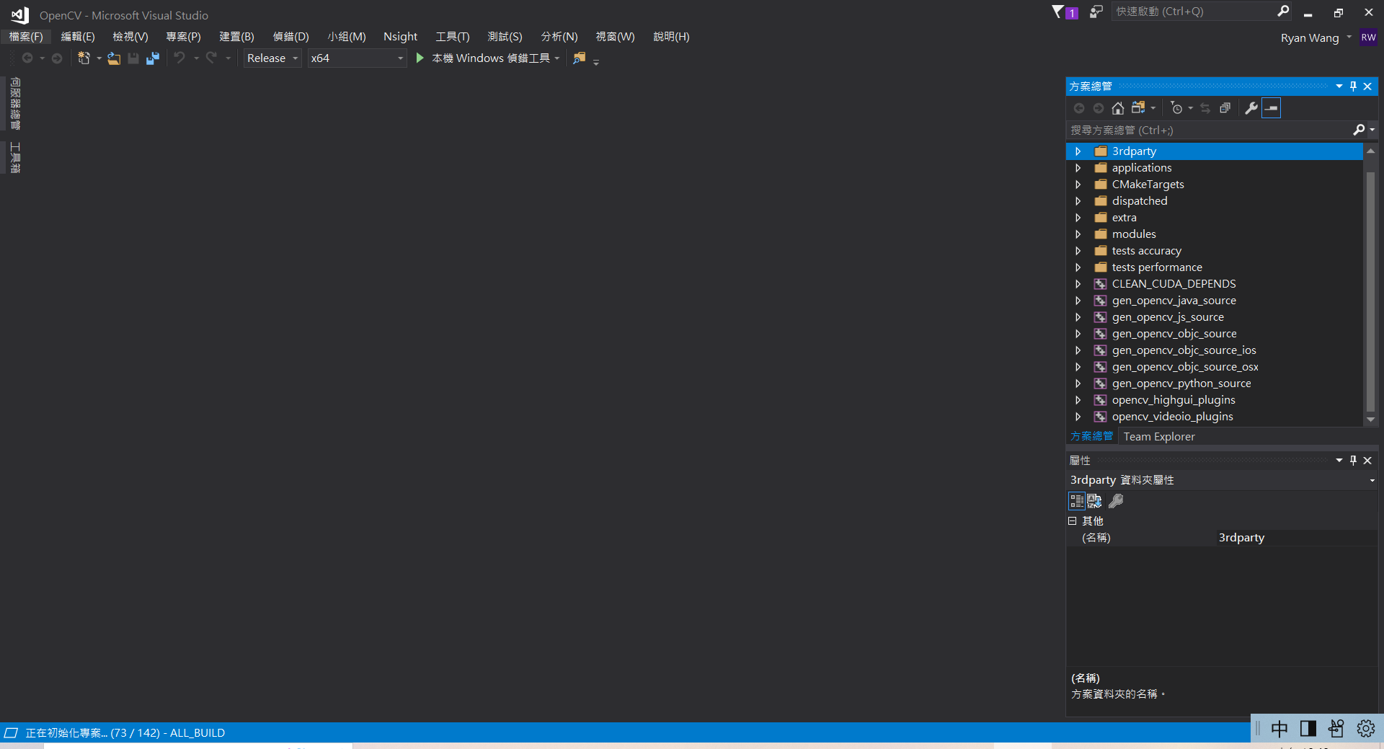Click the Open File folder icon in toolbar
Image resolution: width=1384 pixels, height=749 pixels.
point(114,58)
